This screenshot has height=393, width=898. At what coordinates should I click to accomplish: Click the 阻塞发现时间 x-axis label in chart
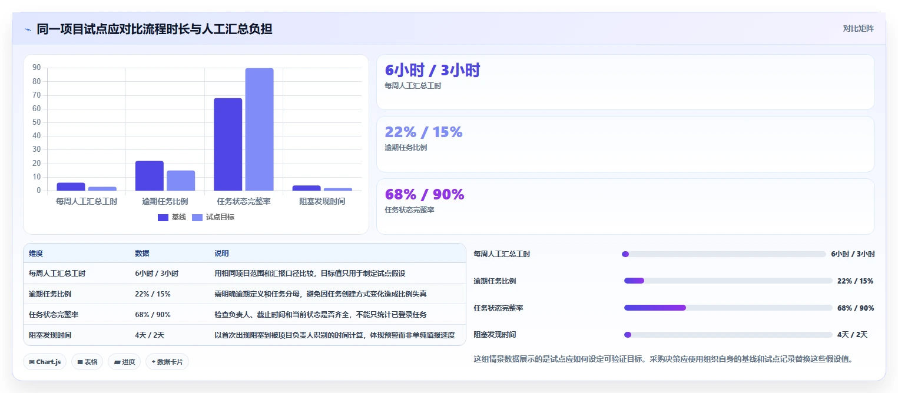point(322,201)
